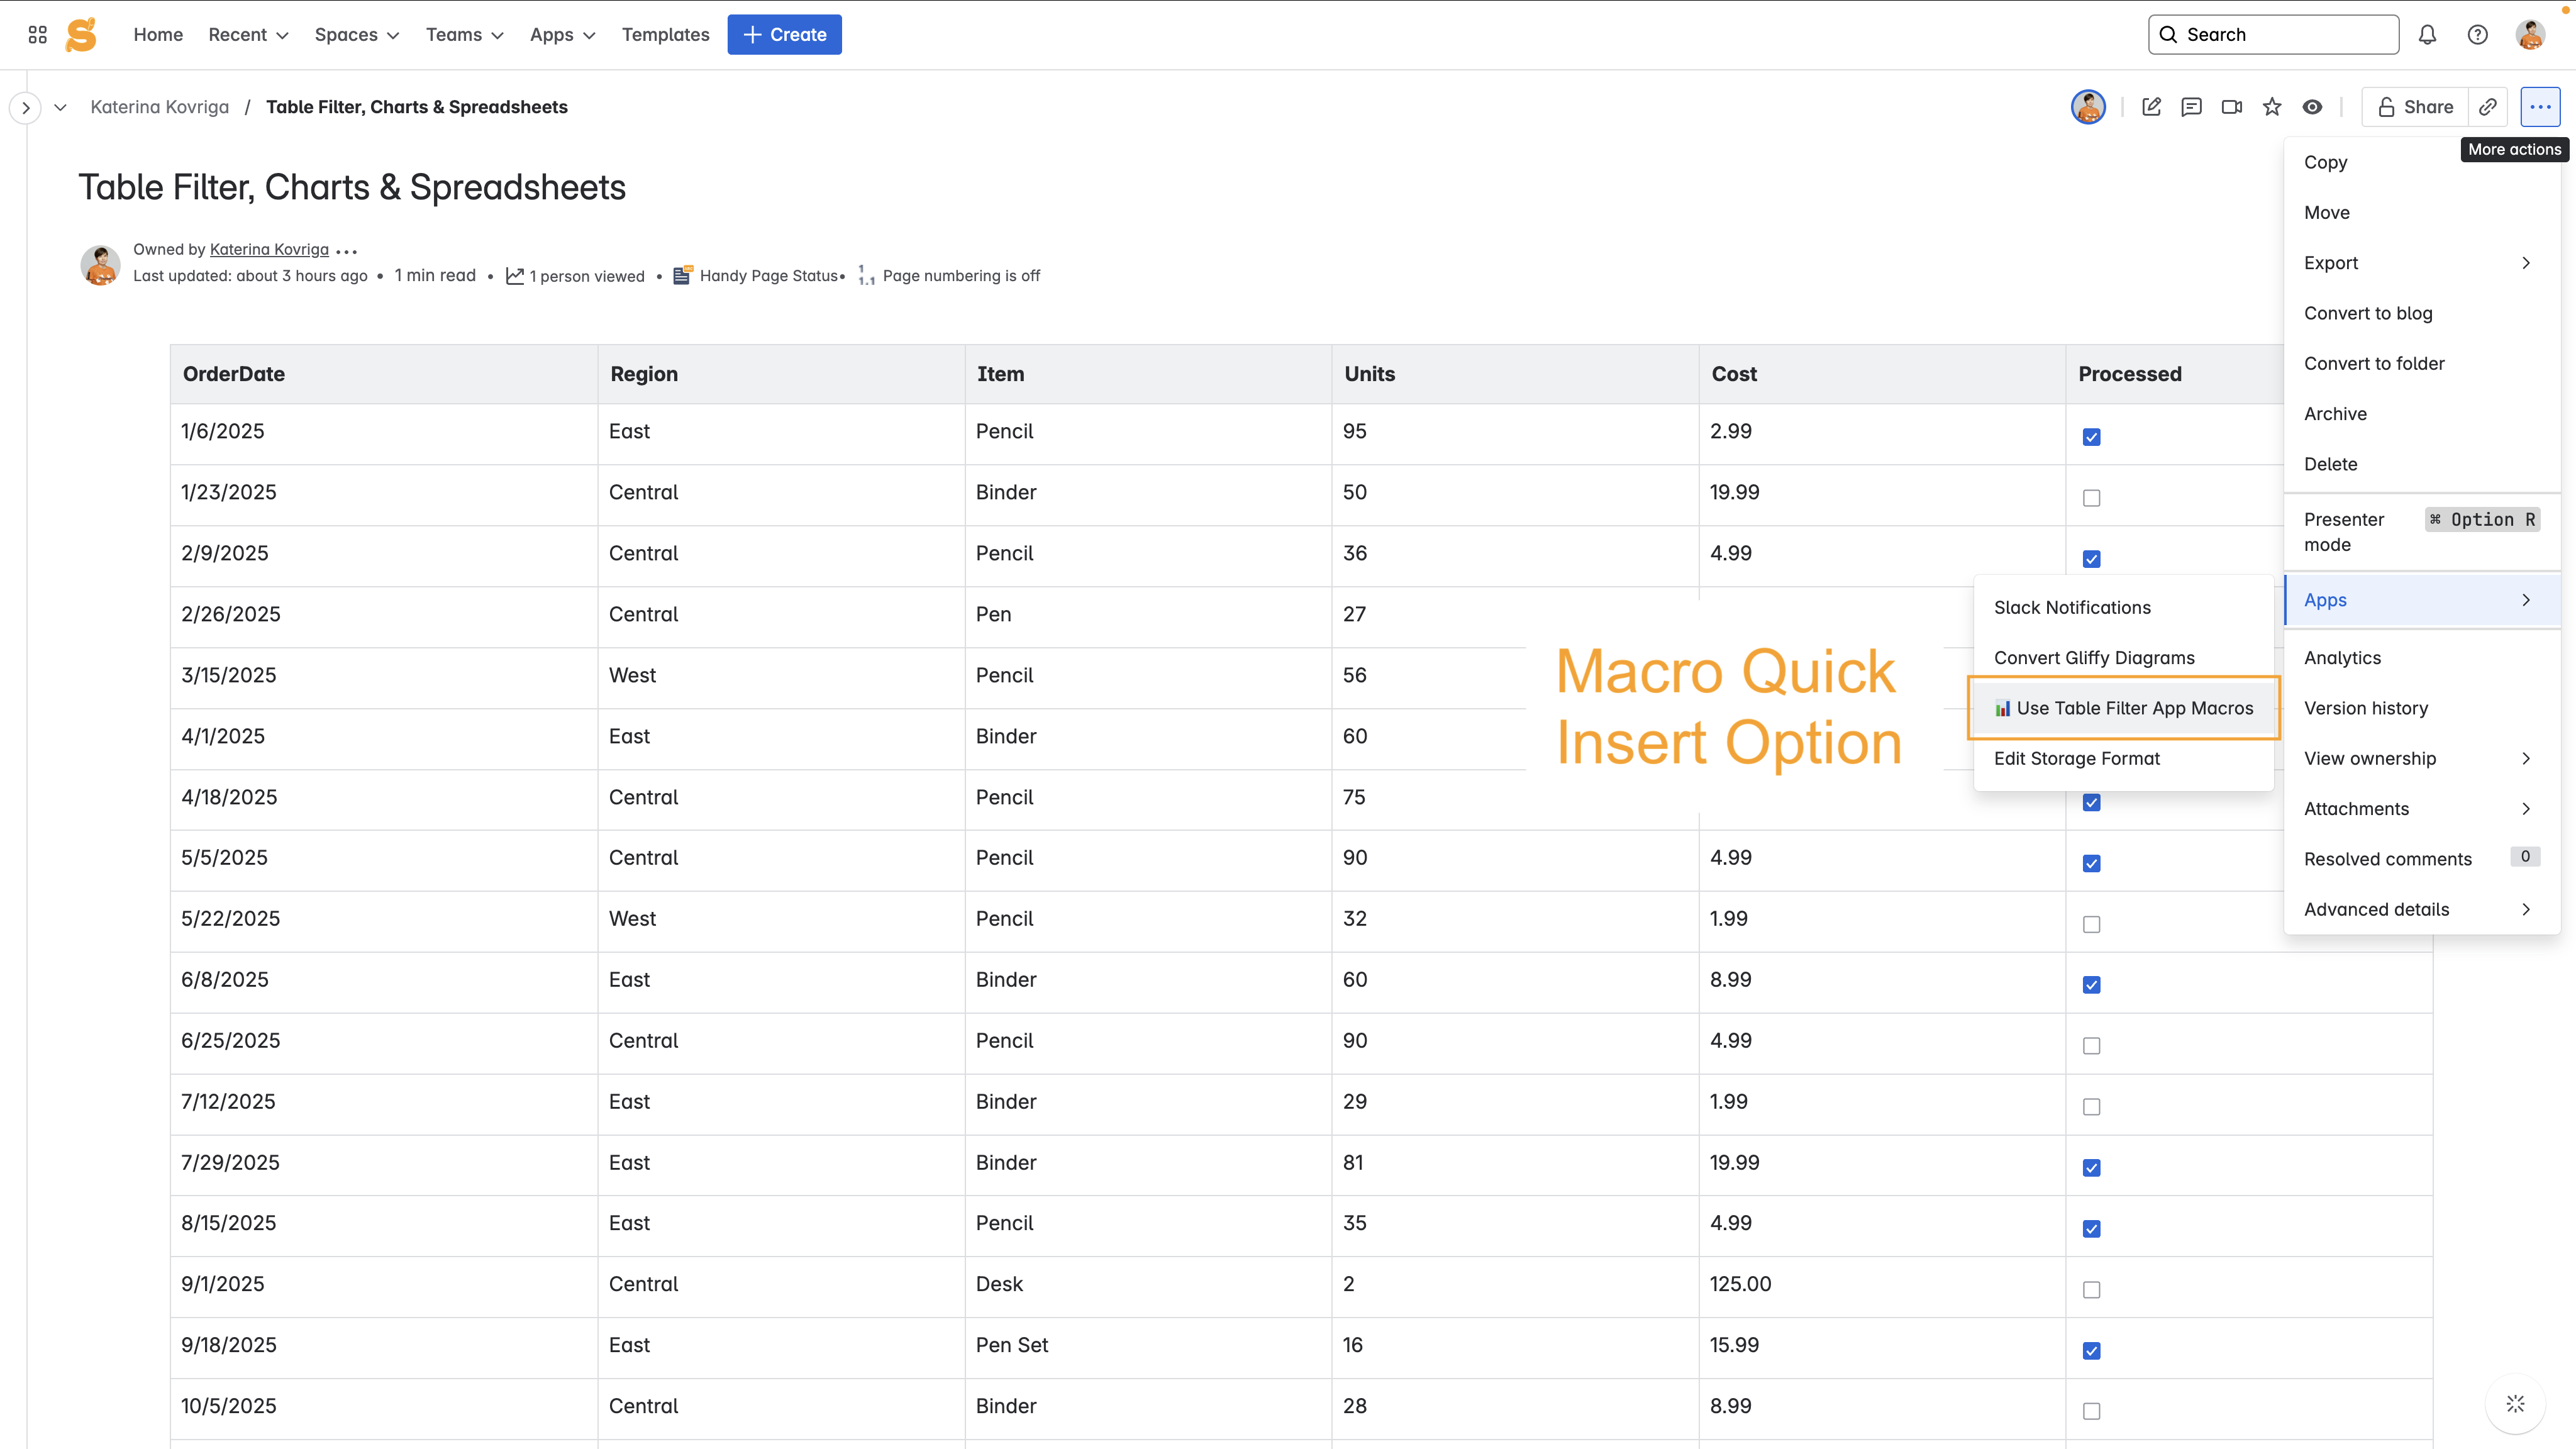Open the app switcher grid icon
The width and height of the screenshot is (2576, 1449).
38,35
